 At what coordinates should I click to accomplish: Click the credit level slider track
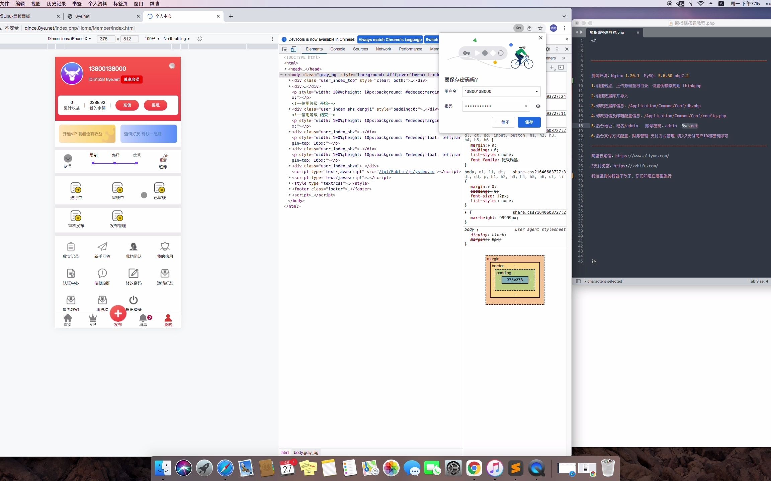pyautogui.click(x=115, y=163)
